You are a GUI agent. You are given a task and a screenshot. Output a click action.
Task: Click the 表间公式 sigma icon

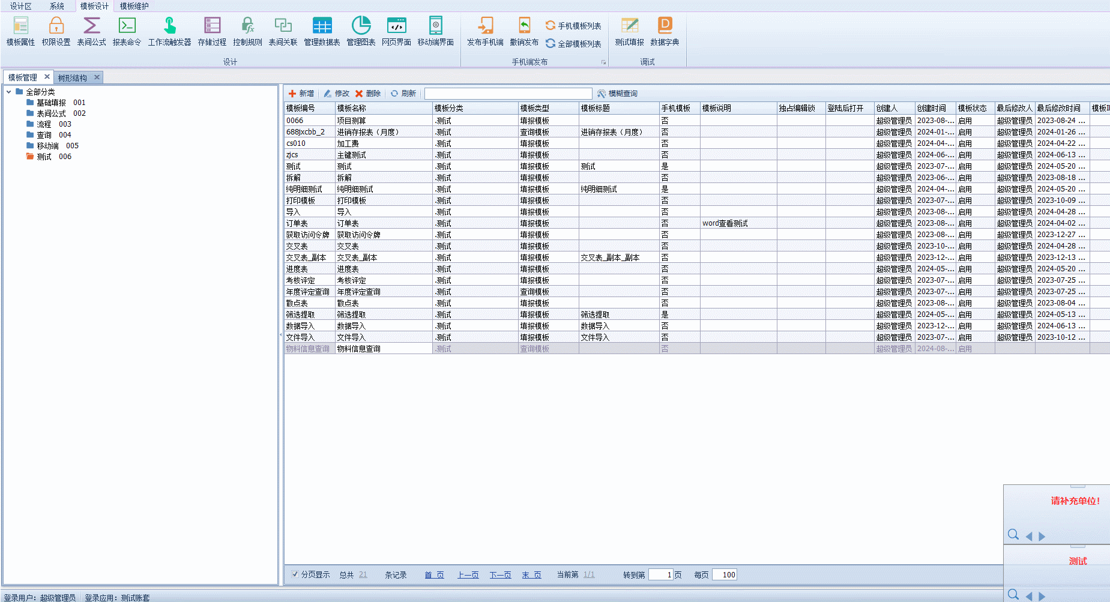pos(91,31)
